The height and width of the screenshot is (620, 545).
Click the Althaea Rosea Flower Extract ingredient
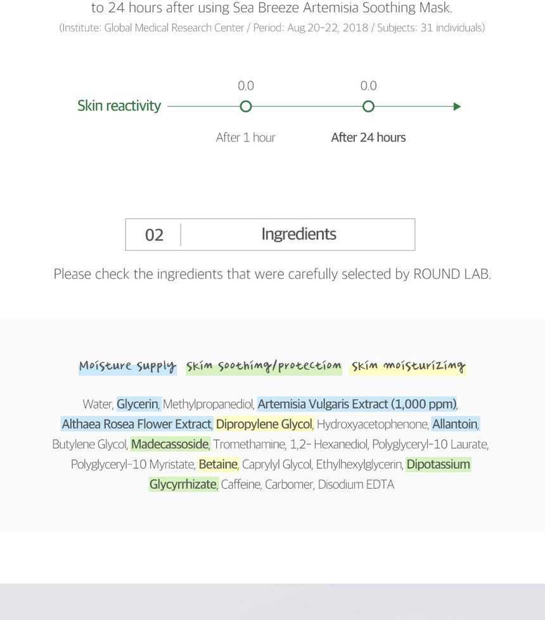[x=137, y=425]
